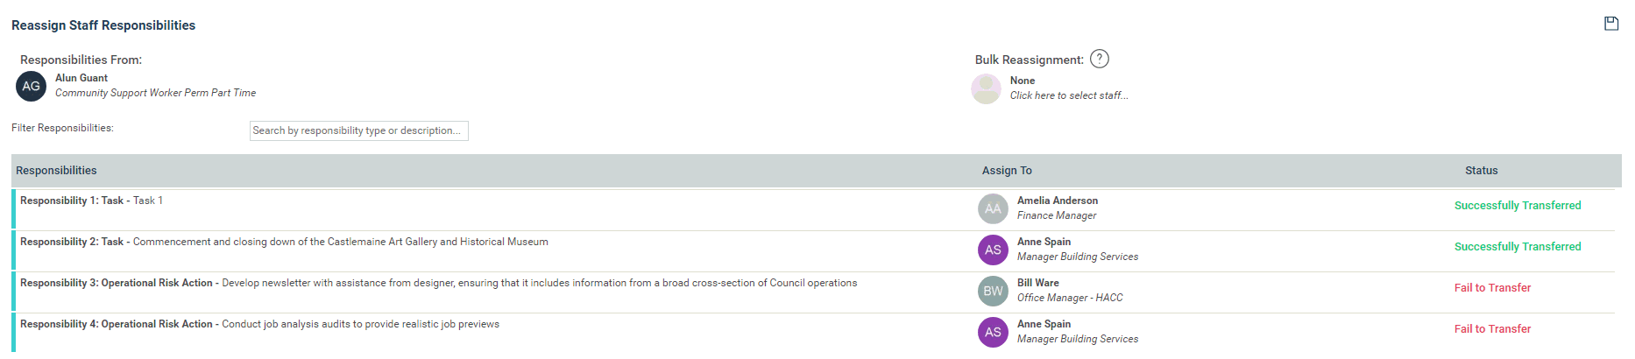Focus the Filter Responsibilities search field
This screenshot has width=1635, height=359.
359,130
